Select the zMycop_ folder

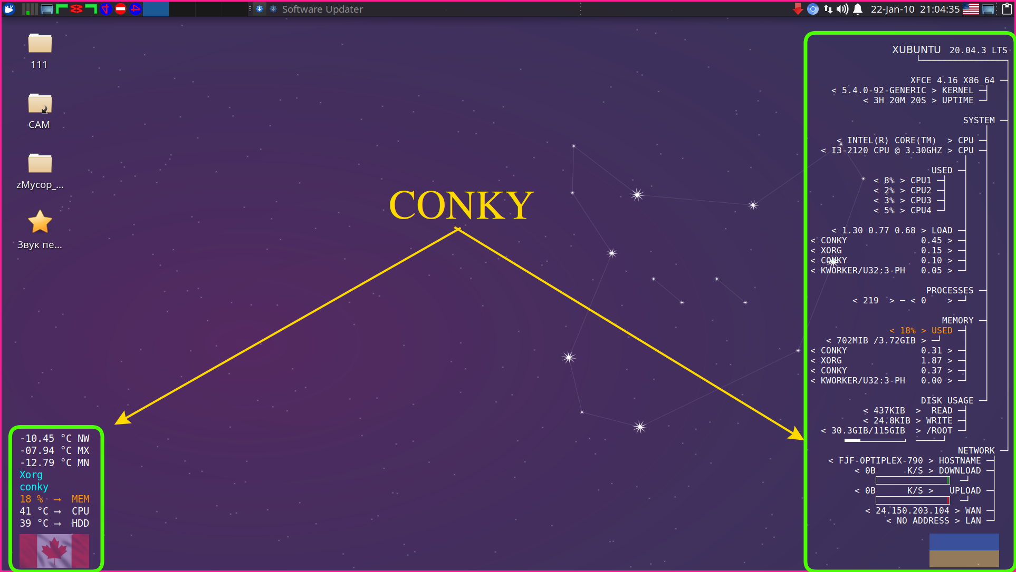click(x=40, y=171)
